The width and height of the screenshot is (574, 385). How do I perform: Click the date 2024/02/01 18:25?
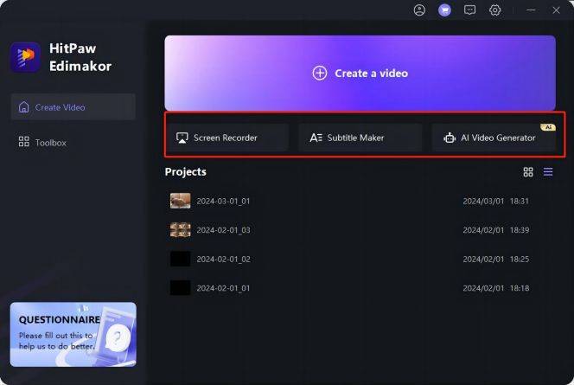click(x=496, y=259)
